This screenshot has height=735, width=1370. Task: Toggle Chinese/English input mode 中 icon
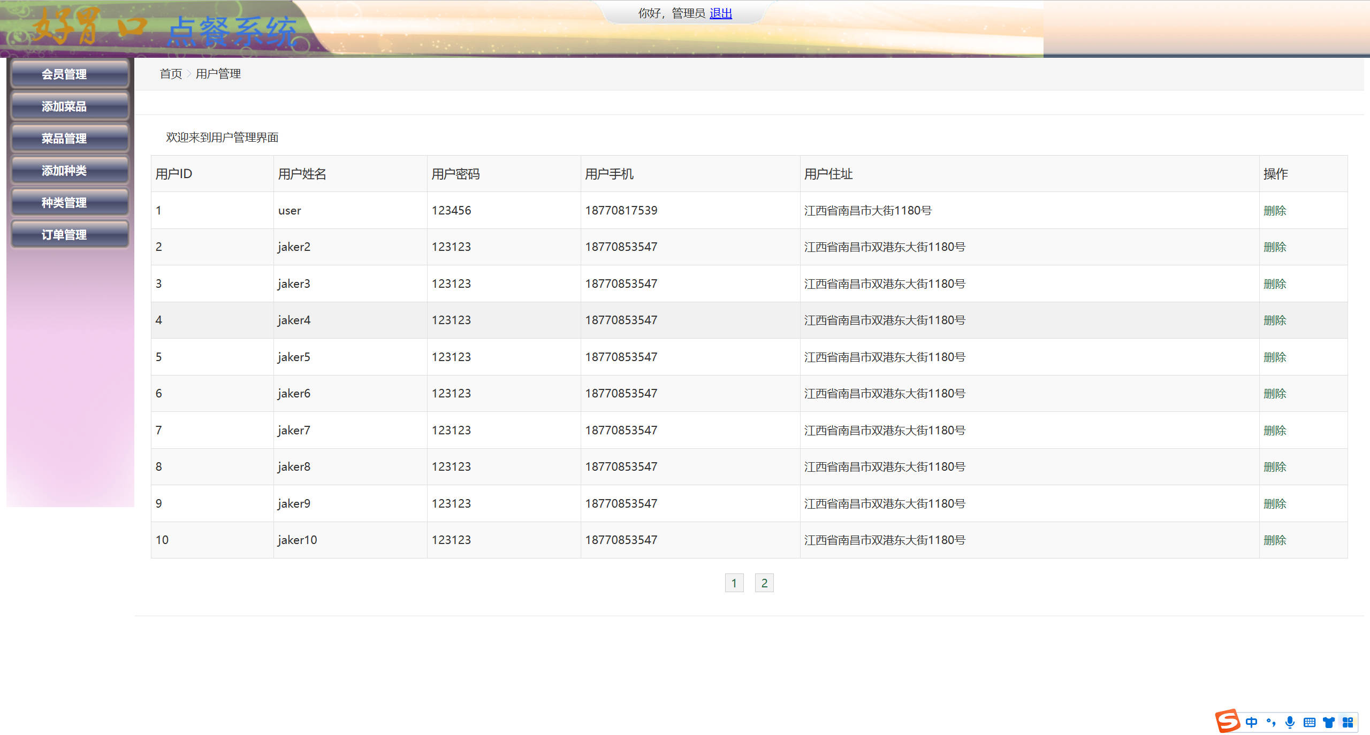click(x=1251, y=722)
